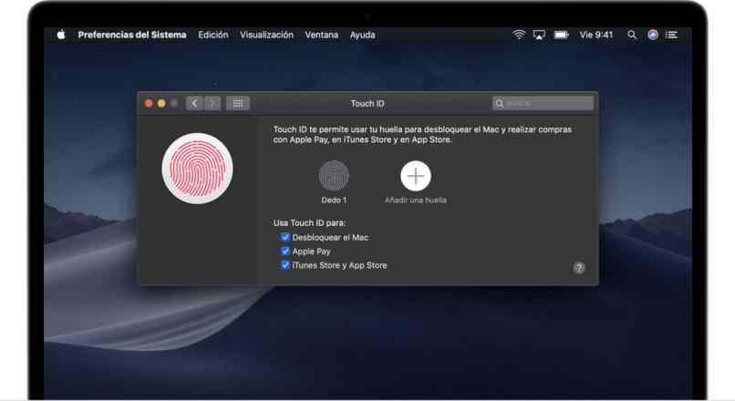Toggle the Apple Pay checkbox
Screen dimensions: 735x401
(x=285, y=252)
